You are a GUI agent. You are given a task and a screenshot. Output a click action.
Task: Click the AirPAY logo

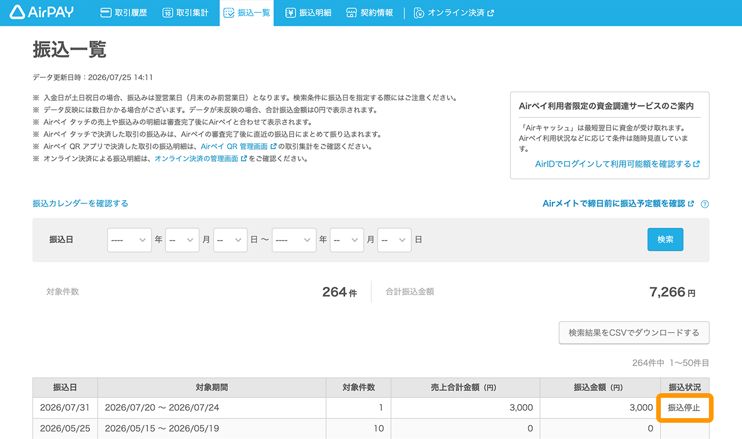[x=42, y=12]
